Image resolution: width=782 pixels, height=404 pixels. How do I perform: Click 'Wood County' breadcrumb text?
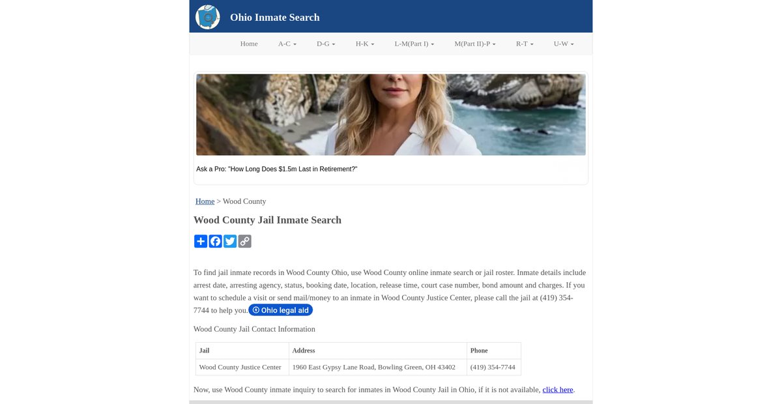(244, 201)
